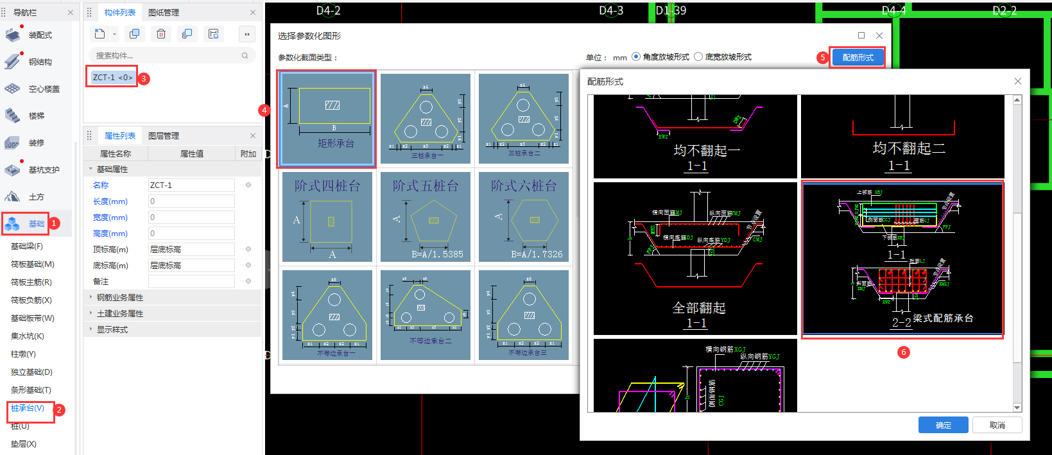Image resolution: width=1052 pixels, height=455 pixels.
Task: Click scroll-down arrow in 配筋形式 list
Action: tap(1017, 408)
